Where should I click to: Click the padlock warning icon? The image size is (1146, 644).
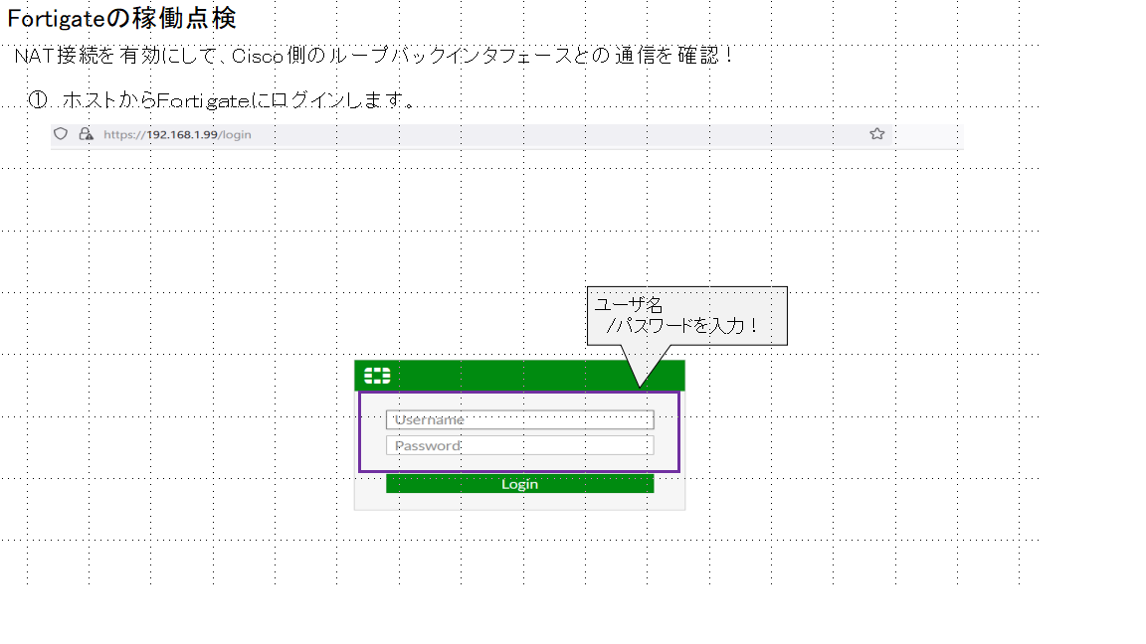[x=87, y=133]
